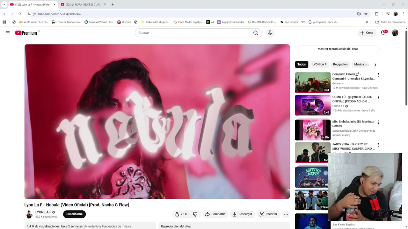The width and height of the screenshot is (408, 229).
Task: Select the LYON LA F filter chip
Action: (x=319, y=64)
